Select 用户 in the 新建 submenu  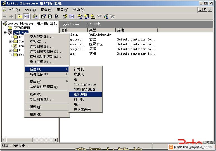coord(86,104)
